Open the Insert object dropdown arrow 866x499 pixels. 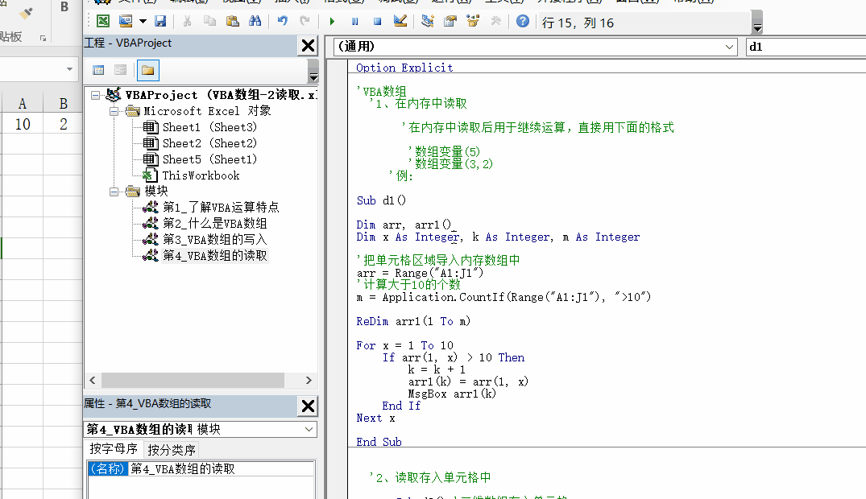pyautogui.click(x=143, y=22)
